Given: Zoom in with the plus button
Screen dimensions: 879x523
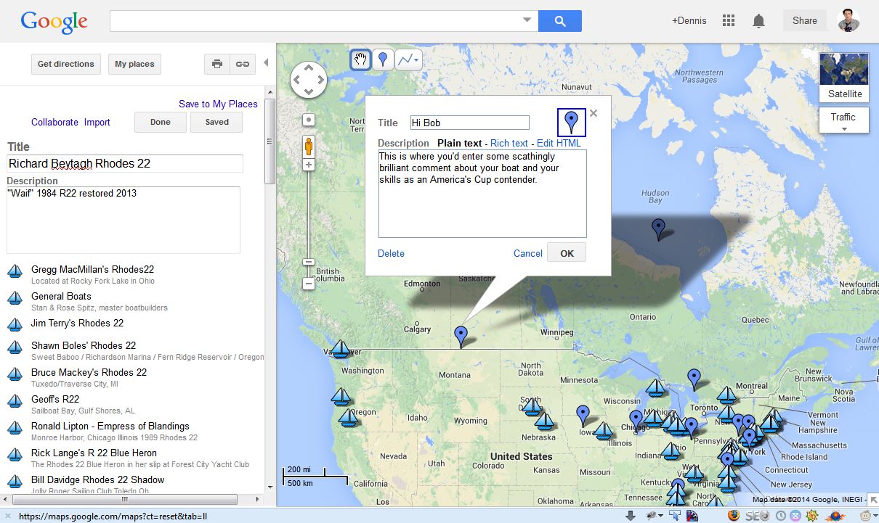Looking at the screenshot, I should click(x=309, y=165).
